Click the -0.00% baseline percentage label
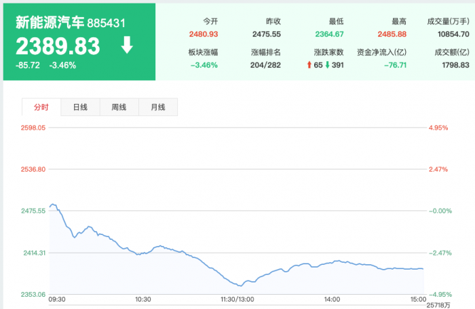 [x=440, y=211]
